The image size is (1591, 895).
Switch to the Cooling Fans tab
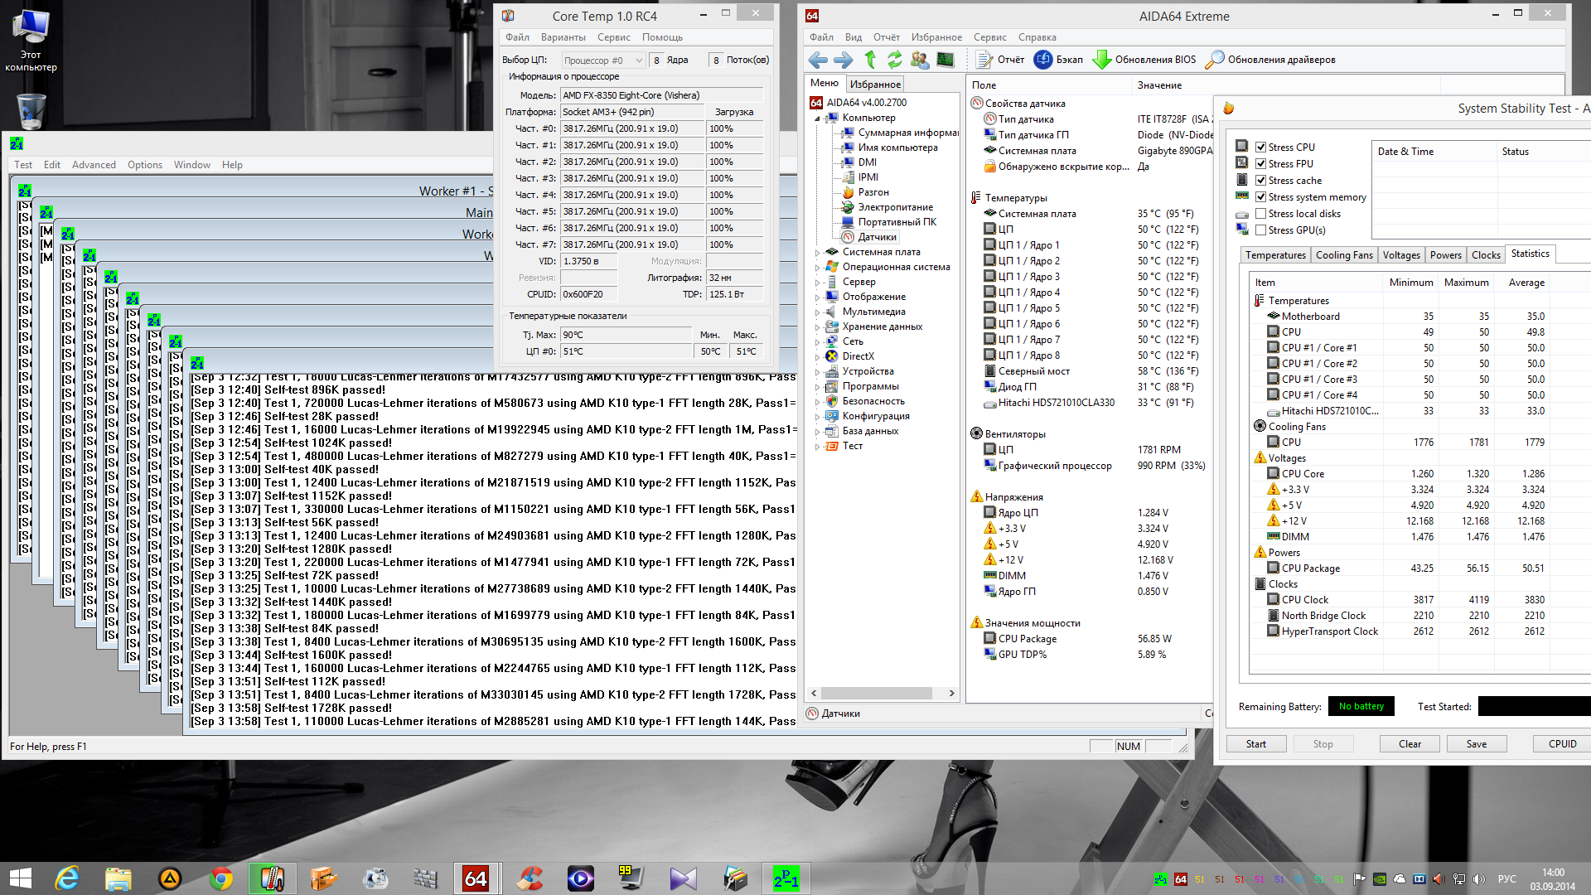click(1344, 255)
